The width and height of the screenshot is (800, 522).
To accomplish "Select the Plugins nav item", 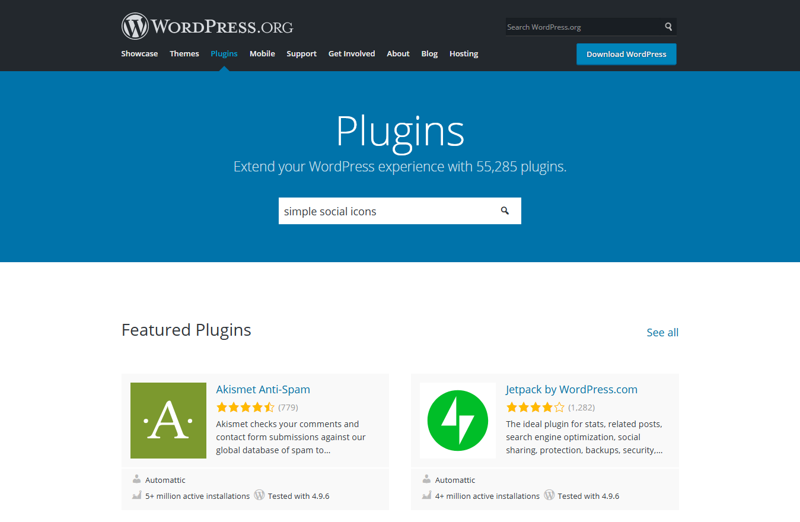I will tap(224, 53).
